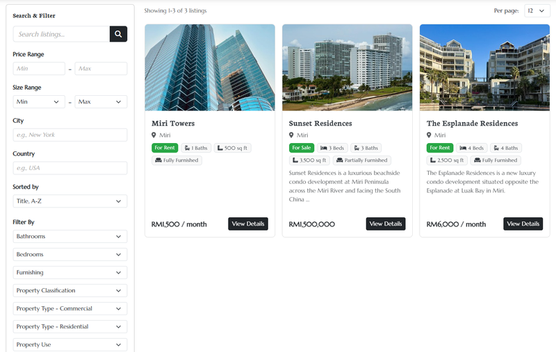This screenshot has width=556, height=352.
Task: Open the Sorted by Title, A-Z dropdown
Action: point(69,201)
